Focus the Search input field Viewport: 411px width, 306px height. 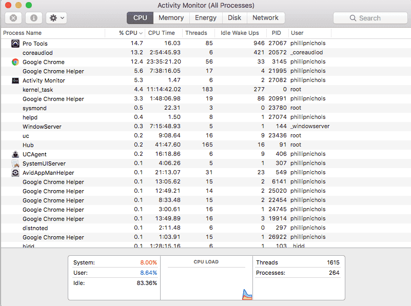tap(370, 18)
